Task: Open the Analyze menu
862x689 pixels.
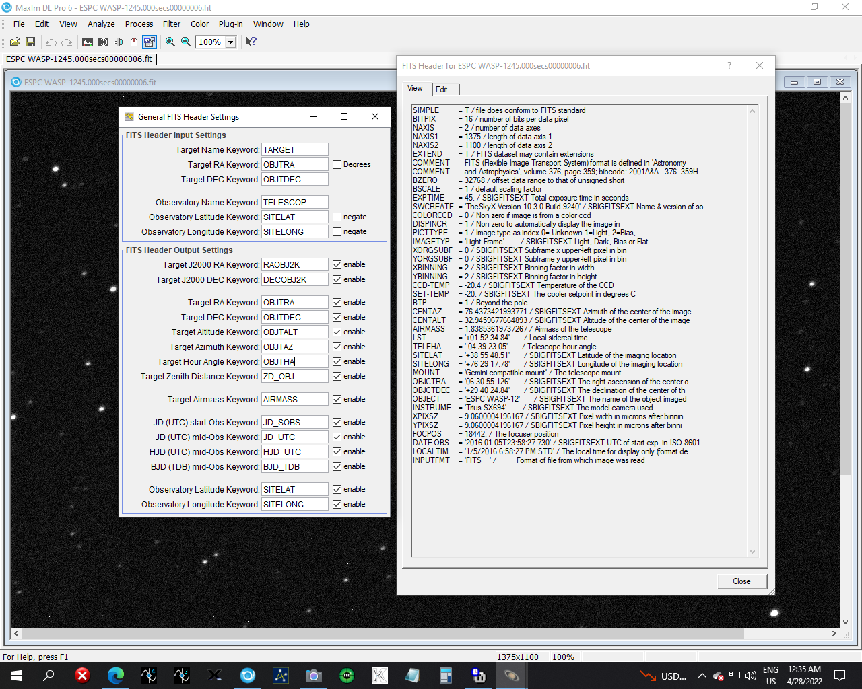Action: [101, 24]
